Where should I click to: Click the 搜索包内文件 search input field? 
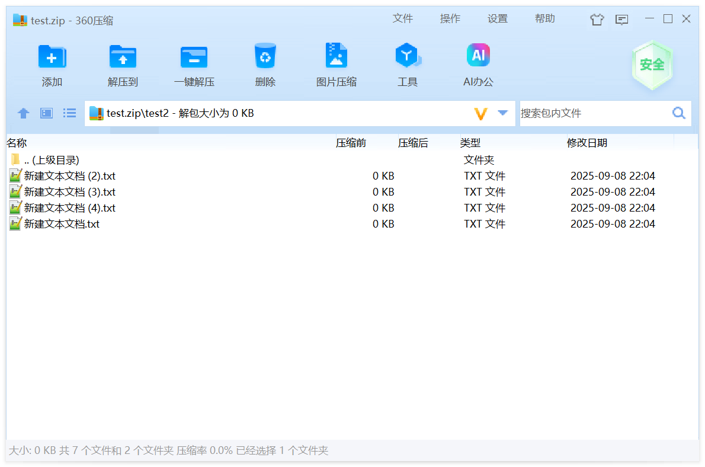592,113
